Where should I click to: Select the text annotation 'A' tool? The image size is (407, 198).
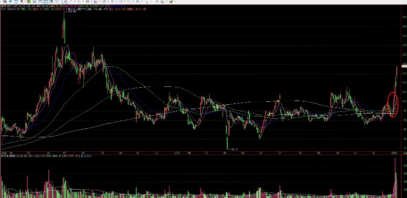137,2
